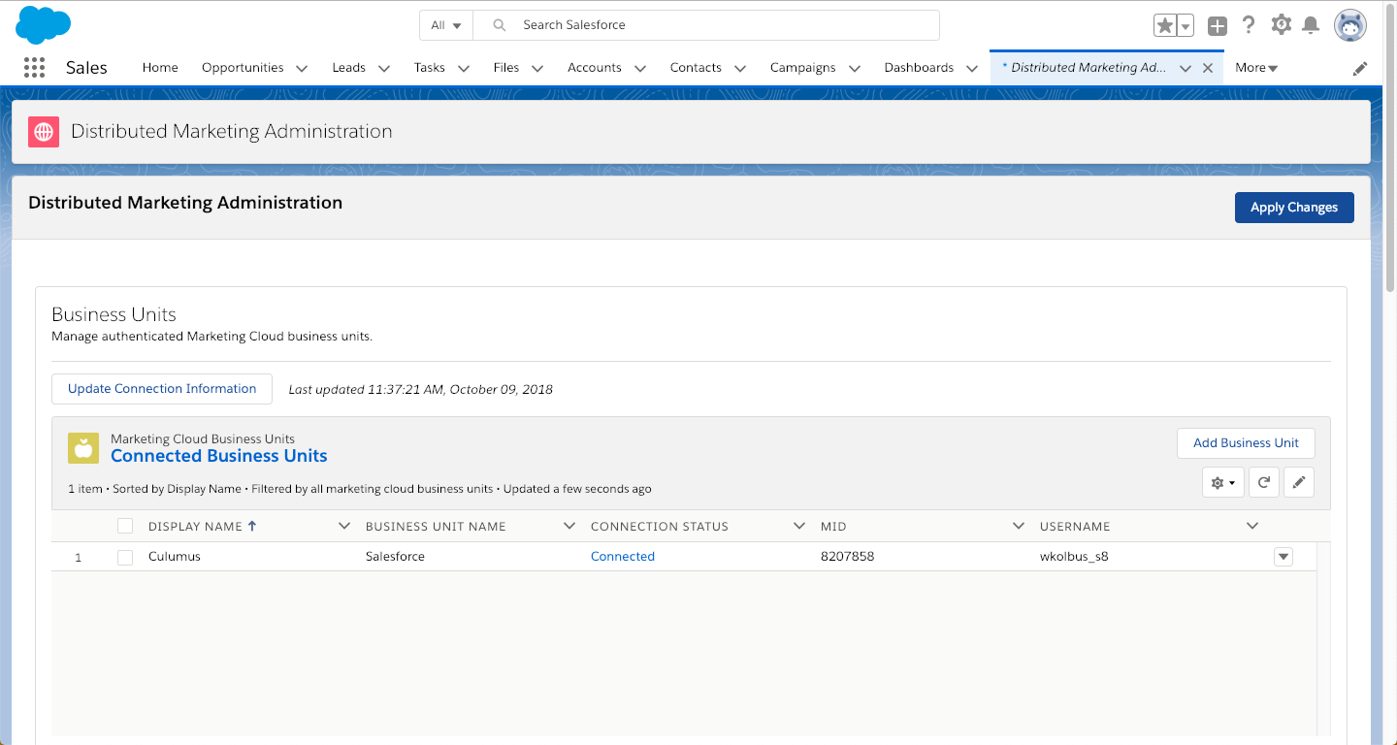Expand the Dashboards tab chevron
The width and height of the screenshot is (1397, 745).
point(972,68)
